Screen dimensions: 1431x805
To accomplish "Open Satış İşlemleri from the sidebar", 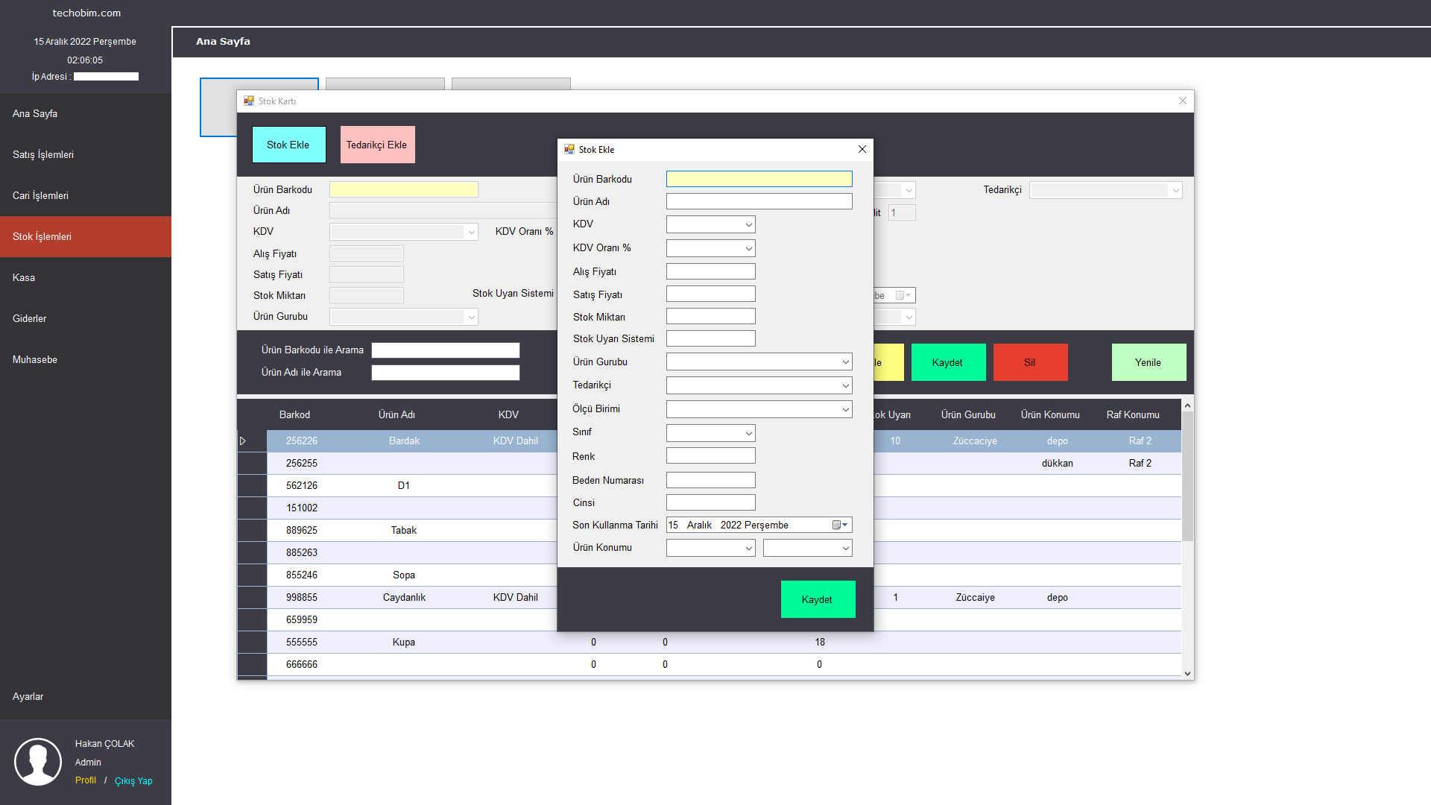I will coord(42,154).
